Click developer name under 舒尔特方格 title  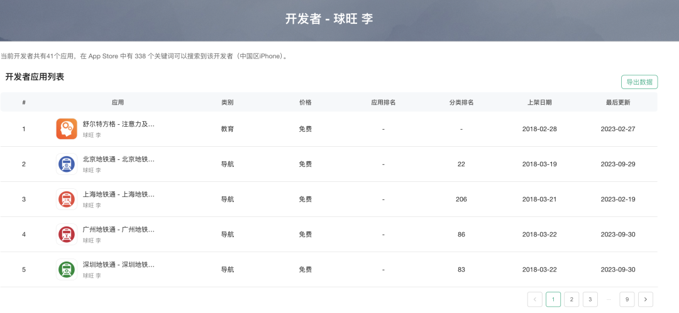(x=92, y=135)
